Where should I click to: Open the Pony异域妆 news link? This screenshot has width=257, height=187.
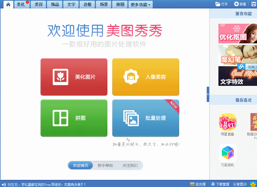coord(46,185)
